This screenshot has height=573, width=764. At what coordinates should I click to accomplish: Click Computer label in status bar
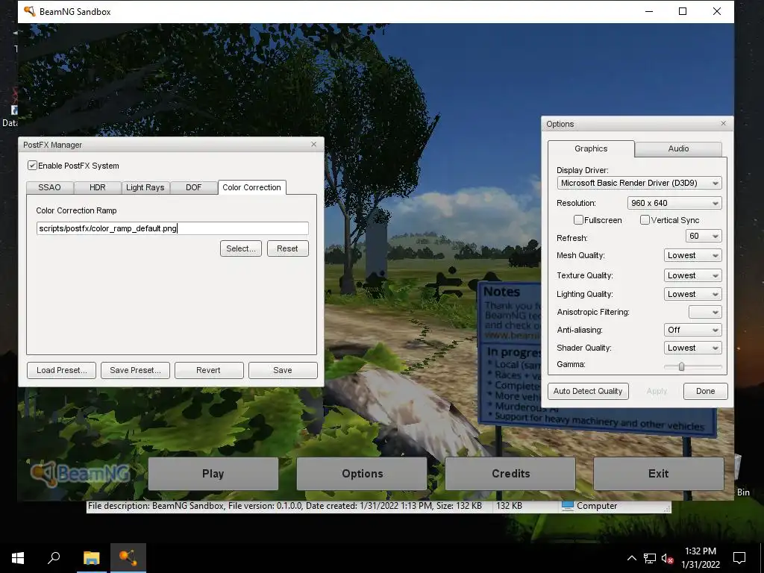point(597,506)
